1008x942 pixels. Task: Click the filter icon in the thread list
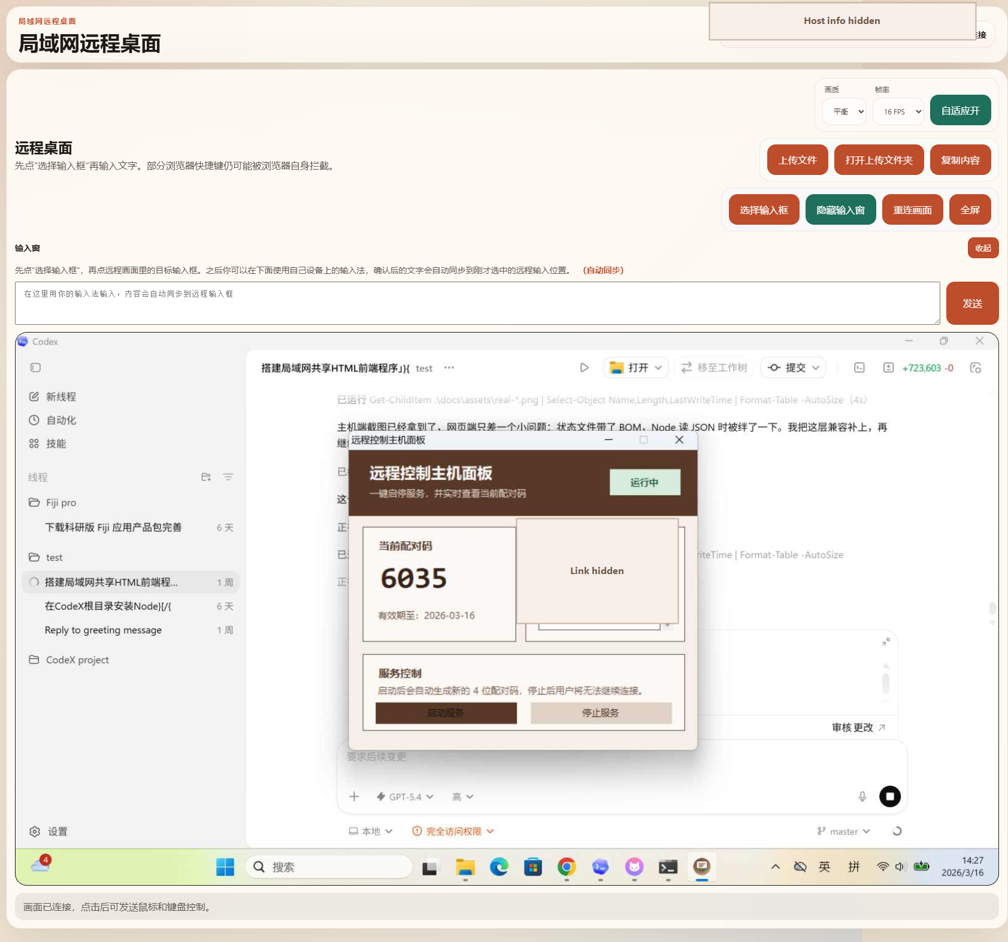pyautogui.click(x=228, y=476)
